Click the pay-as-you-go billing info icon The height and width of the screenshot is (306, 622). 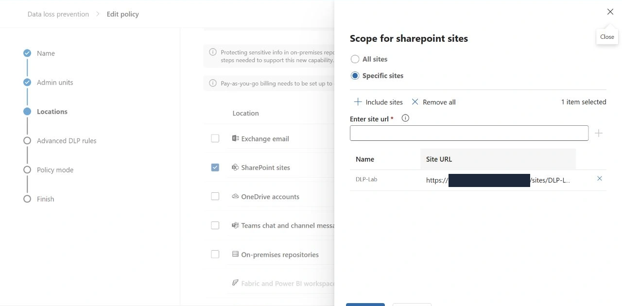(x=213, y=83)
